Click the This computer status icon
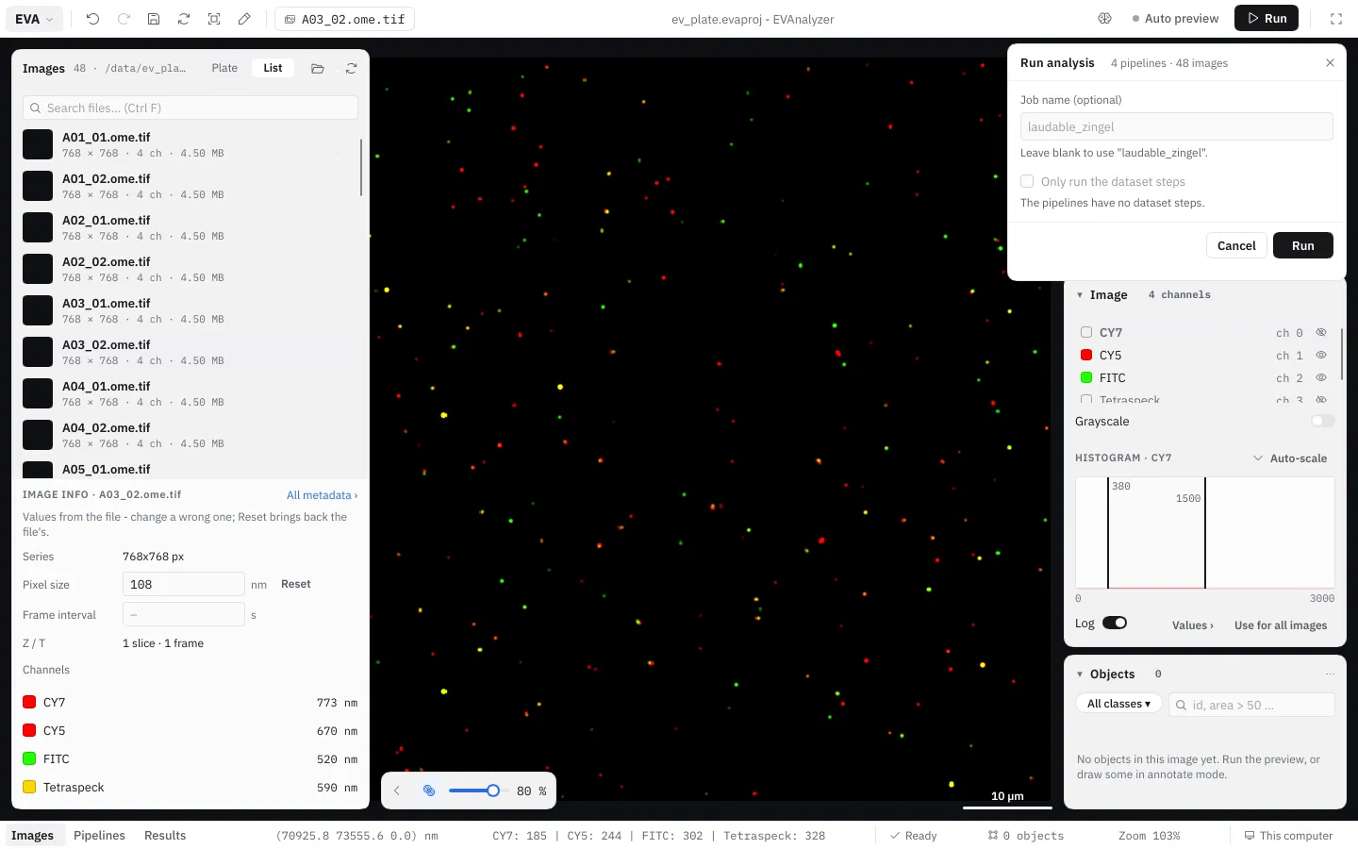The height and width of the screenshot is (849, 1358). [1250, 836]
